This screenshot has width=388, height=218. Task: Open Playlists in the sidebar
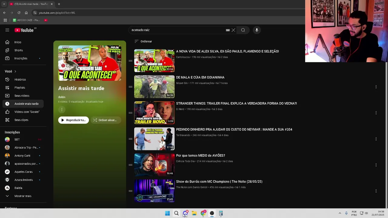tap(23, 88)
